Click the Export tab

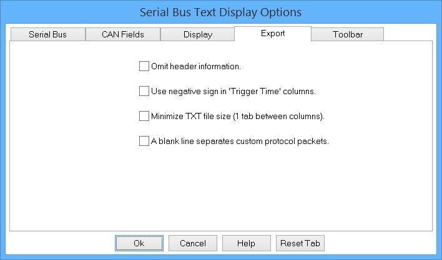pyautogui.click(x=273, y=34)
